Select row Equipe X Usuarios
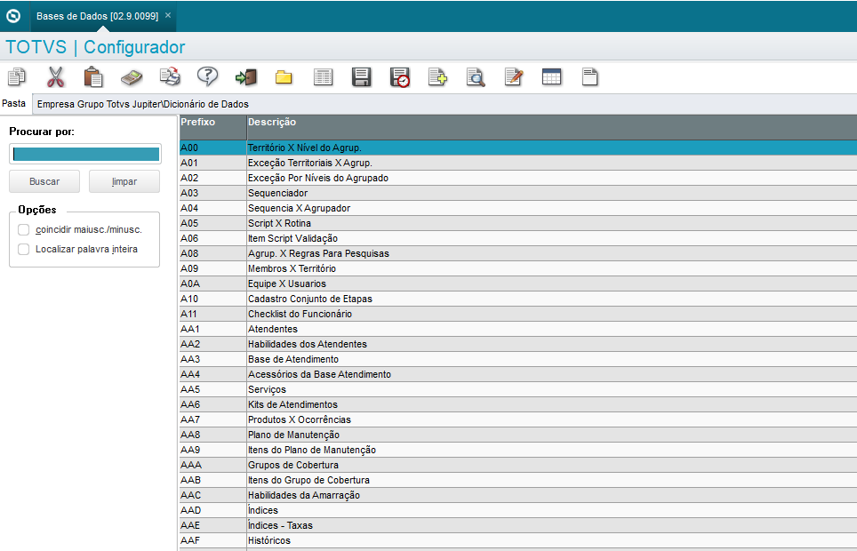The width and height of the screenshot is (857, 551). point(518,283)
